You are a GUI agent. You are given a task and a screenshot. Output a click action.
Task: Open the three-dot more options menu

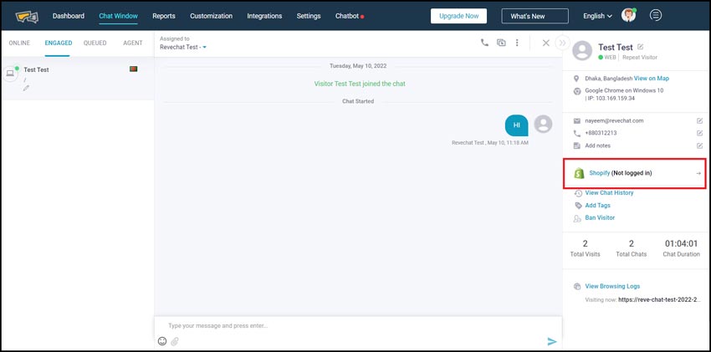(x=517, y=43)
